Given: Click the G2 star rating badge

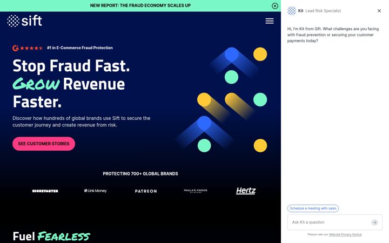Looking at the screenshot, I should click(28, 48).
